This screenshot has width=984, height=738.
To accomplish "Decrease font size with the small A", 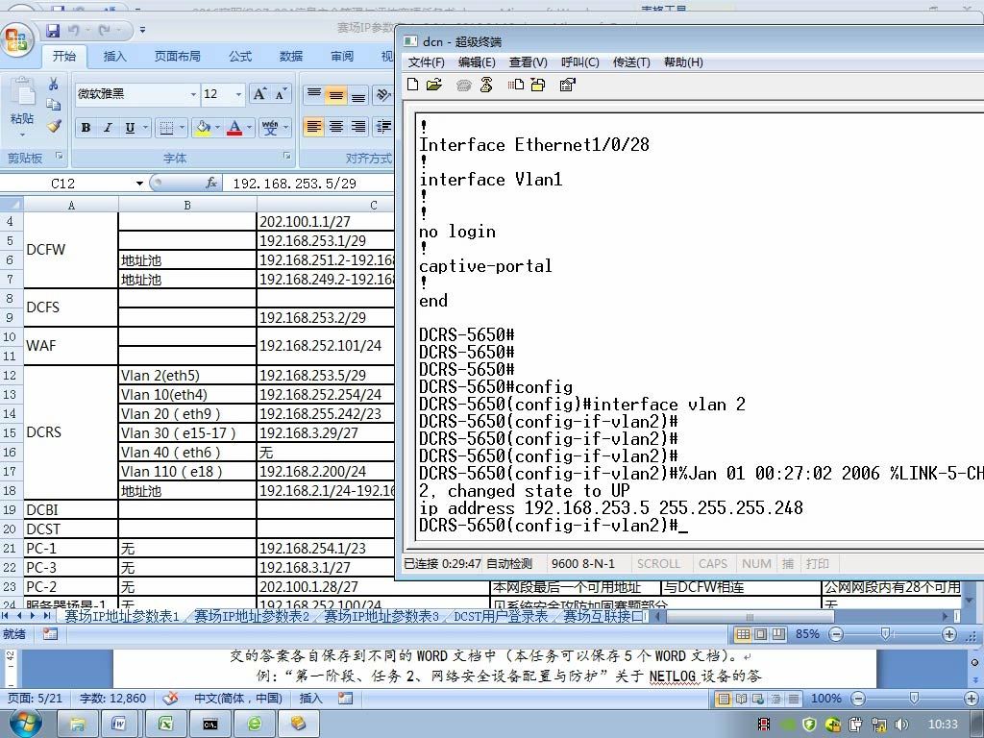I will [x=282, y=94].
